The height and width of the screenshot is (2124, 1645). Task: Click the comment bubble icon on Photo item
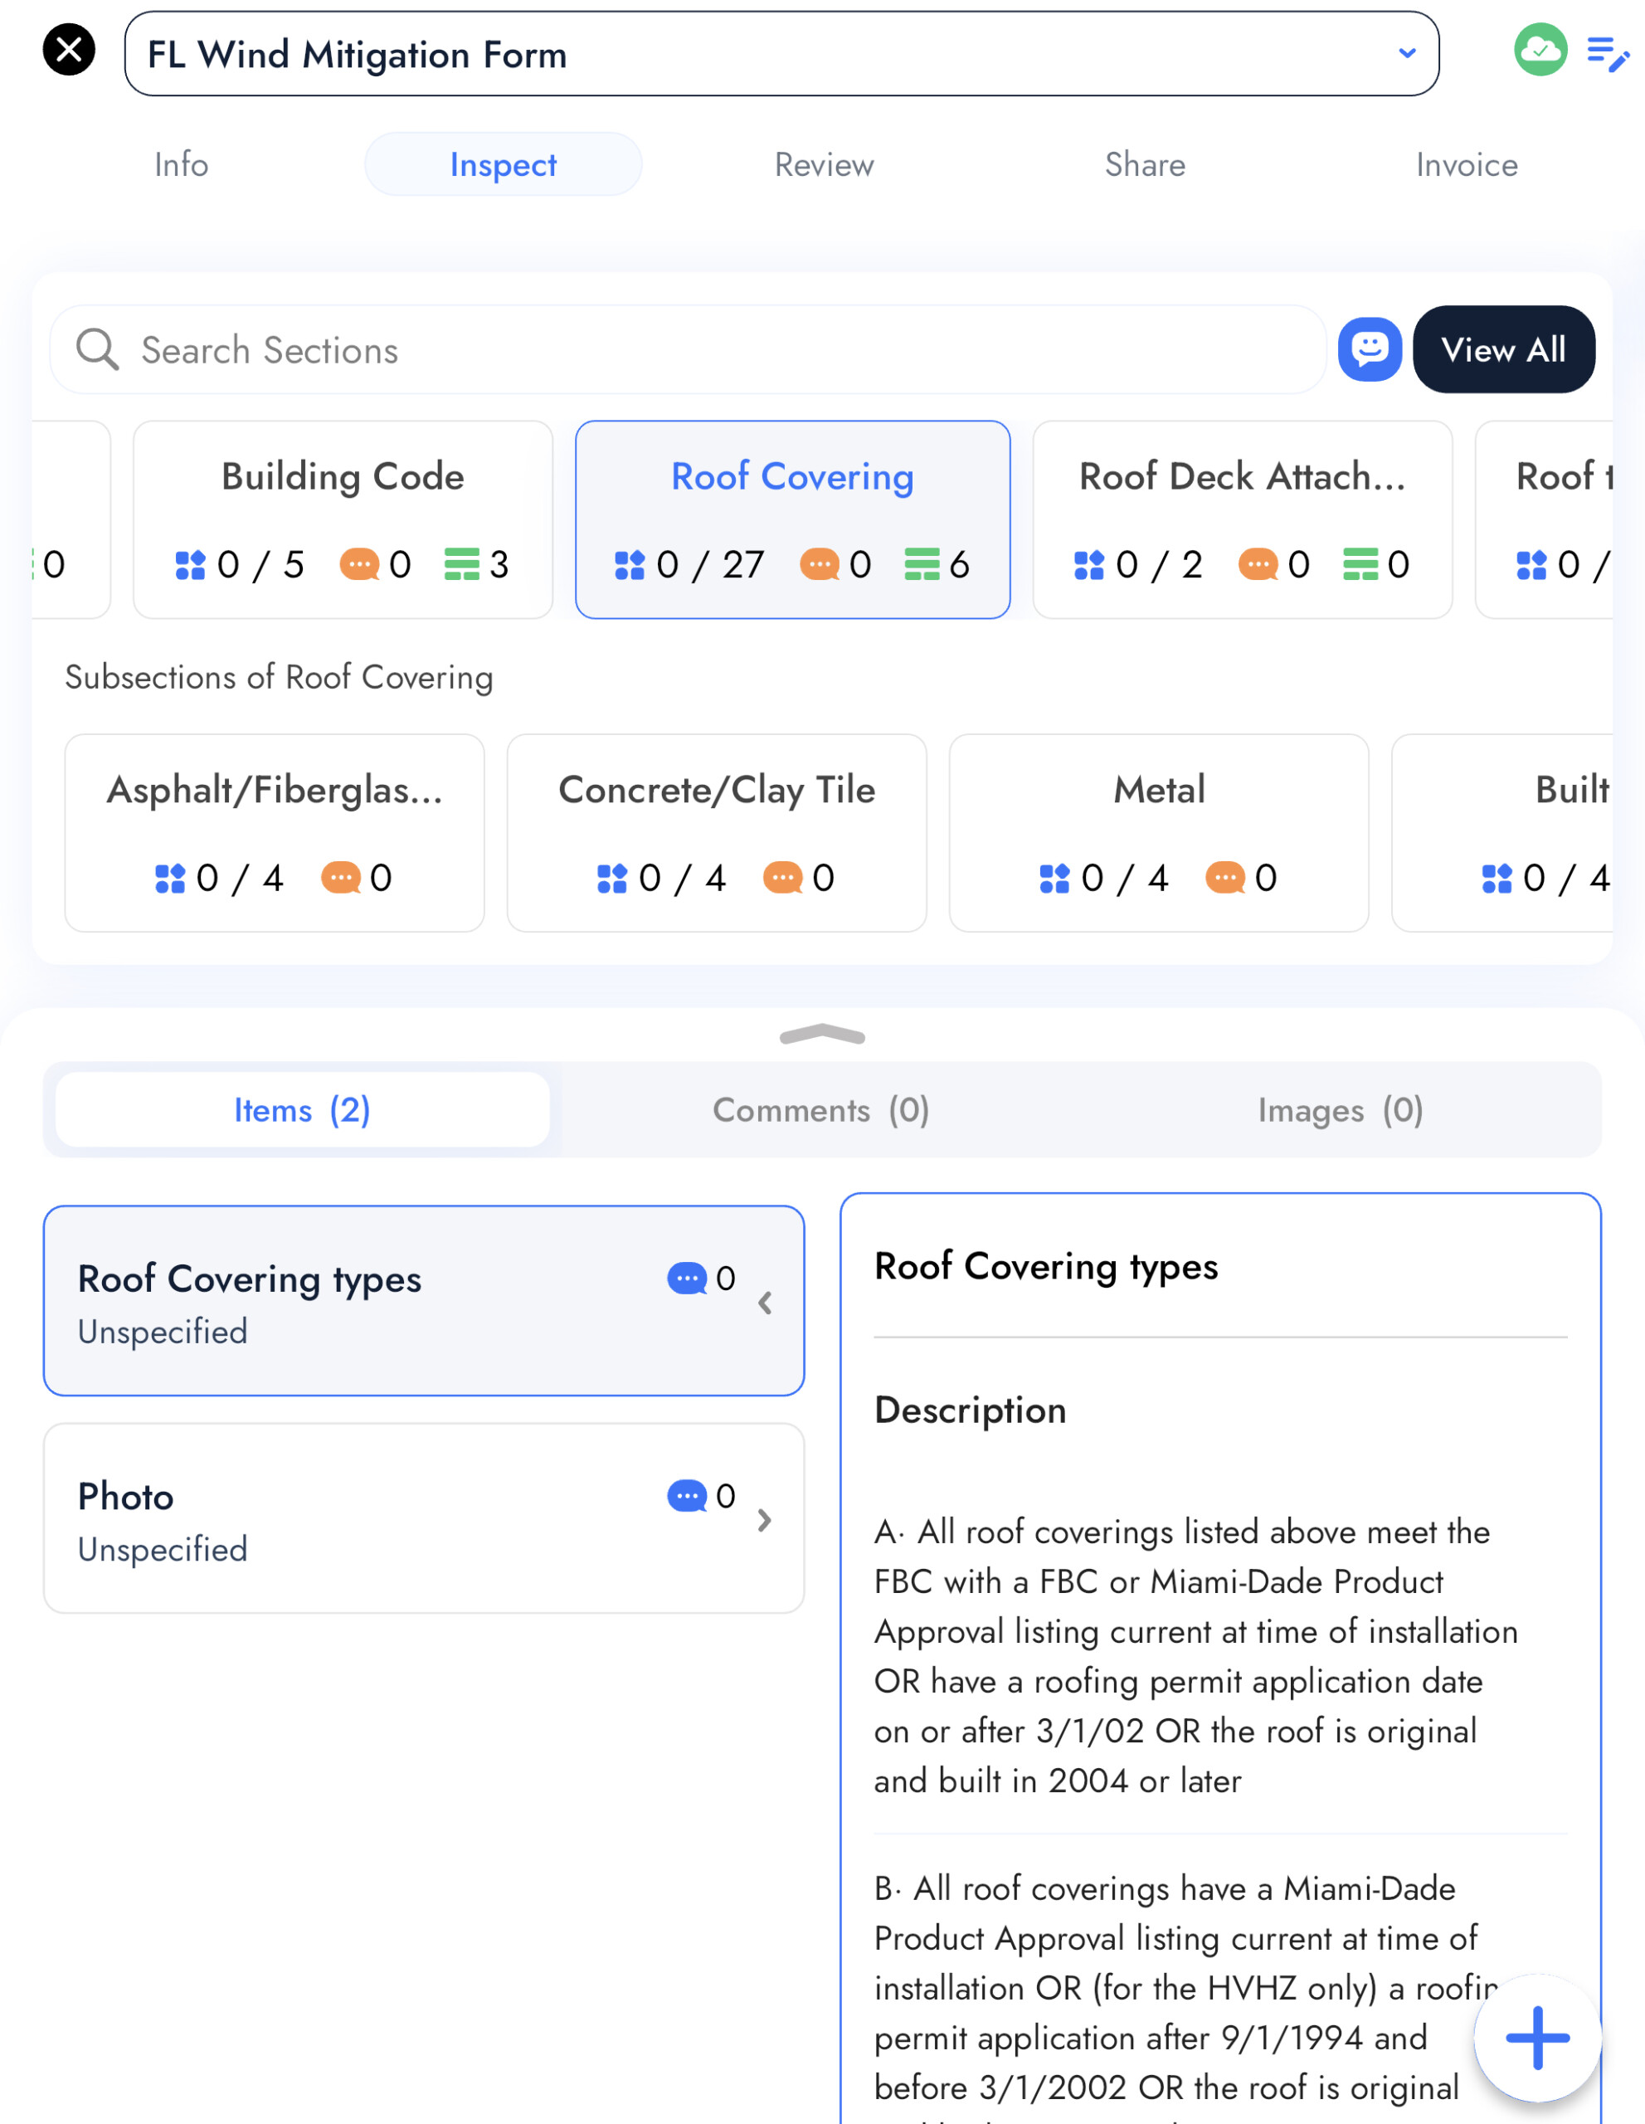coord(686,1496)
